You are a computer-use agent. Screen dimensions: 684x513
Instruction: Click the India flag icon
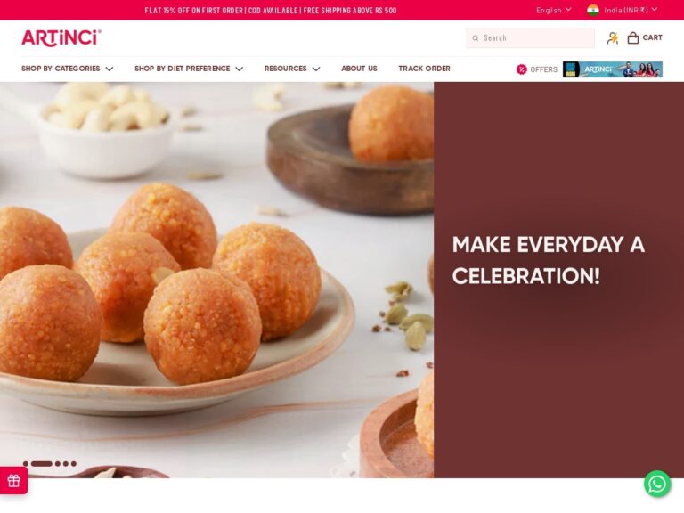[593, 10]
